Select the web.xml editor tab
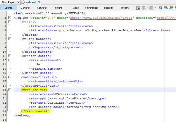The image size is (176, 122). (x=31, y=2)
